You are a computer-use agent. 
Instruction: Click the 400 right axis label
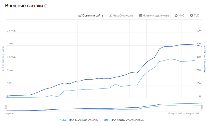[199, 44]
